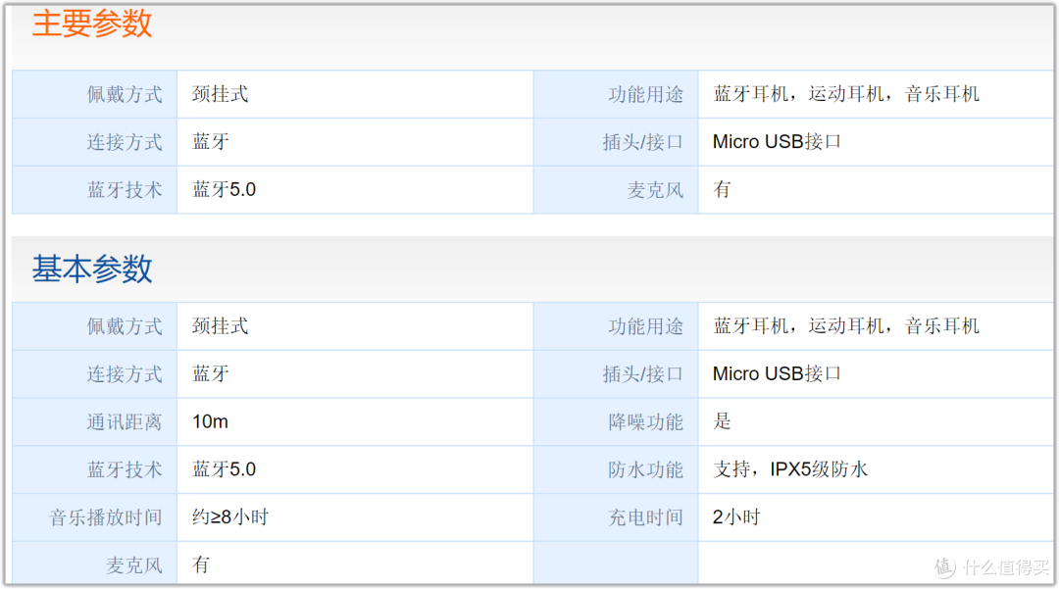The image size is (1059, 589).
Task: Click the 降噪功能 label cell
Action: tap(616, 421)
